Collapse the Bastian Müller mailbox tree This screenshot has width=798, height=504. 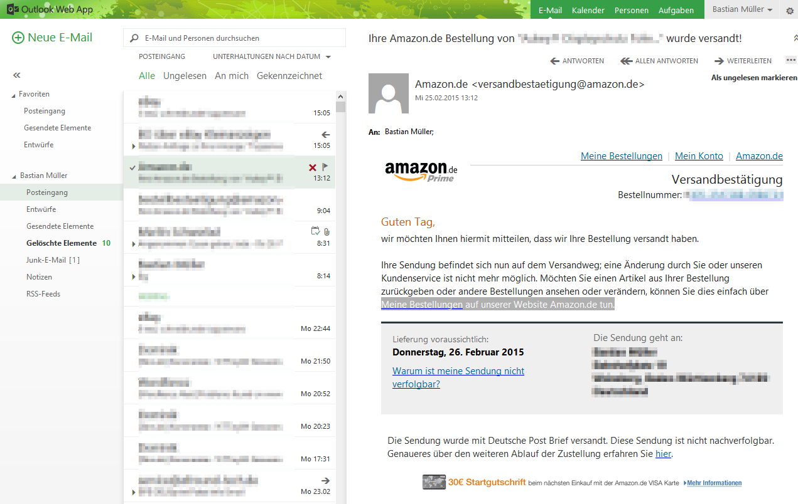(14, 176)
